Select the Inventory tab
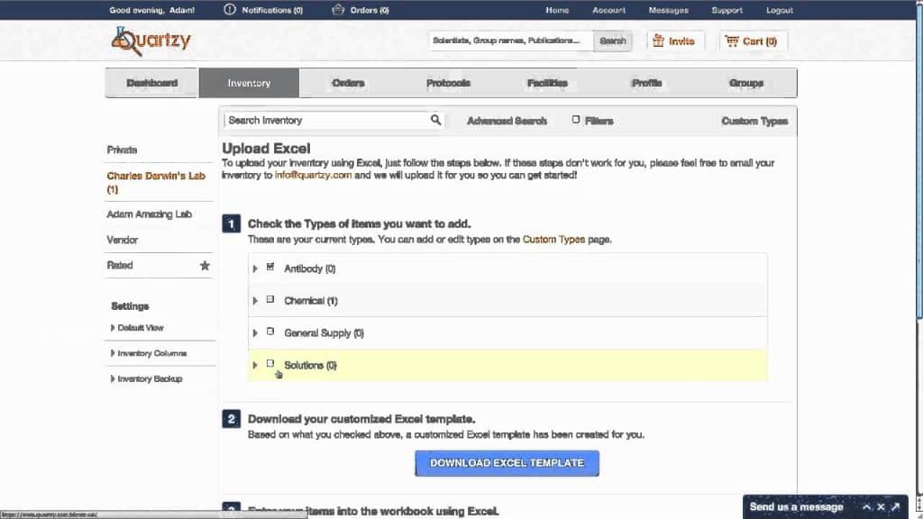Viewport: 923px width, 519px height. coord(249,83)
